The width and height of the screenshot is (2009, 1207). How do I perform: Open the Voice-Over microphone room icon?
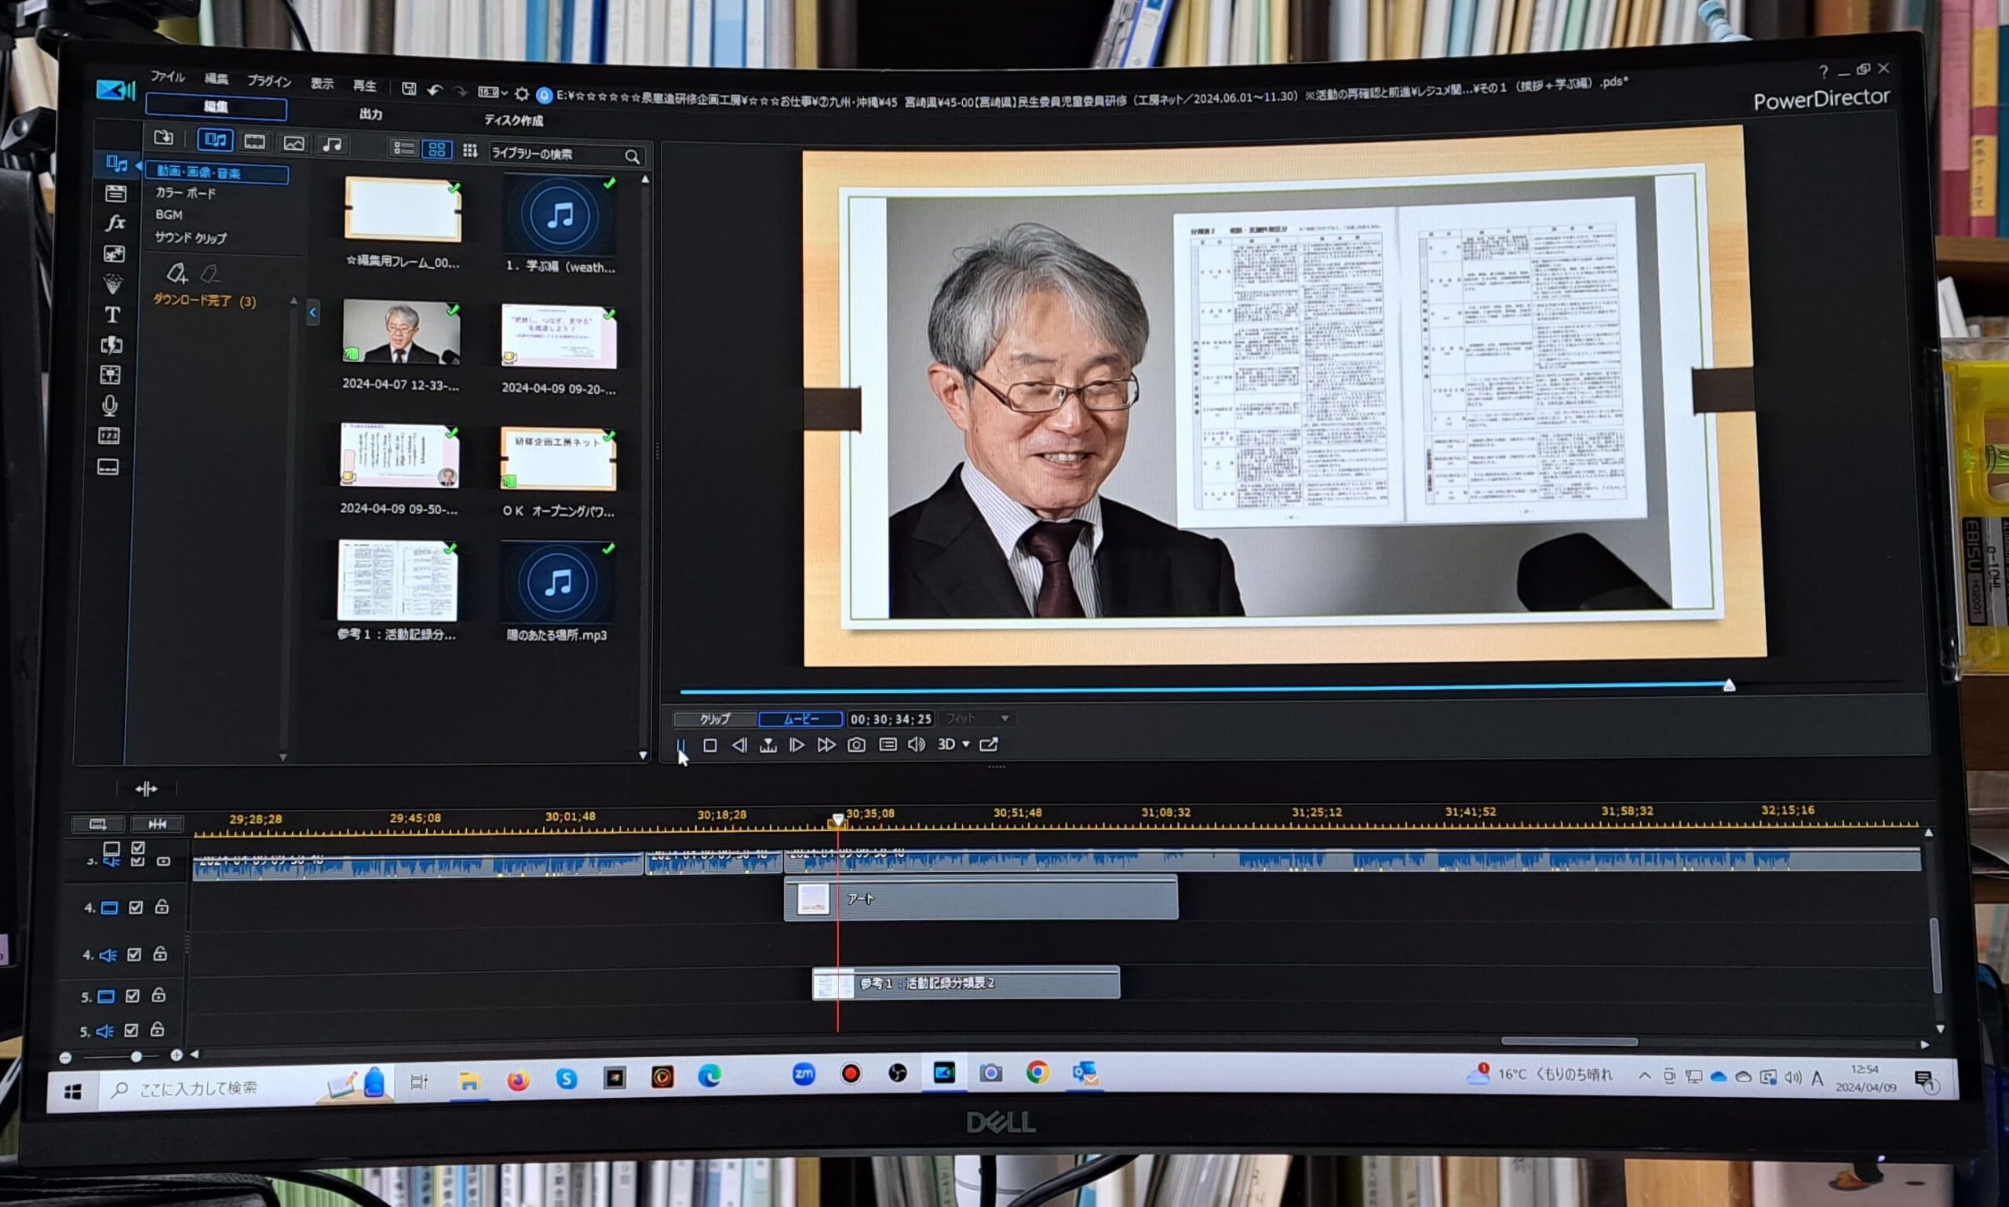pyautogui.click(x=110, y=405)
